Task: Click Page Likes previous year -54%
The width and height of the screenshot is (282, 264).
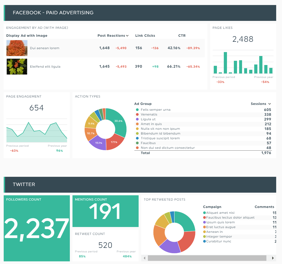Action: [265, 82]
